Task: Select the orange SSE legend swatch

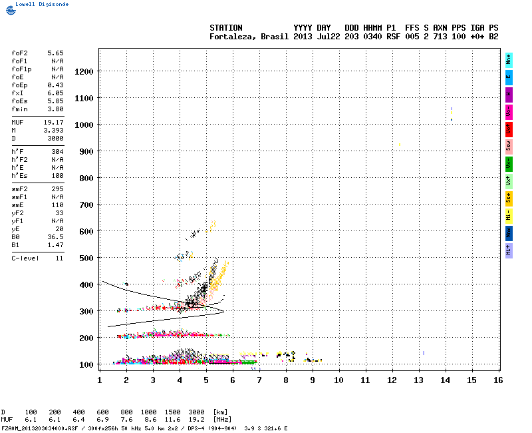Action: coord(509,199)
